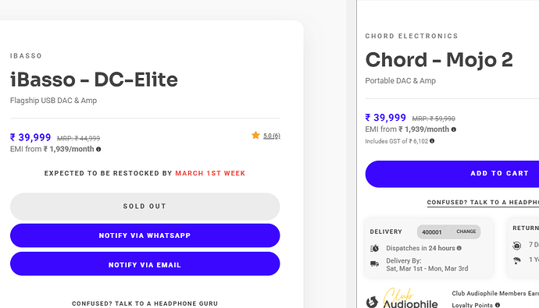Open Headphone Guru link under iBasso

tap(145, 303)
